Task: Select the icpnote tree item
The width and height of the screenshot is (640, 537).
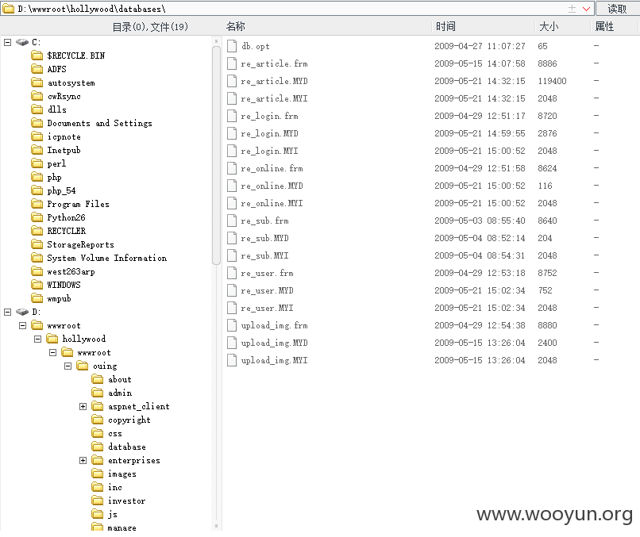Action: click(x=64, y=136)
